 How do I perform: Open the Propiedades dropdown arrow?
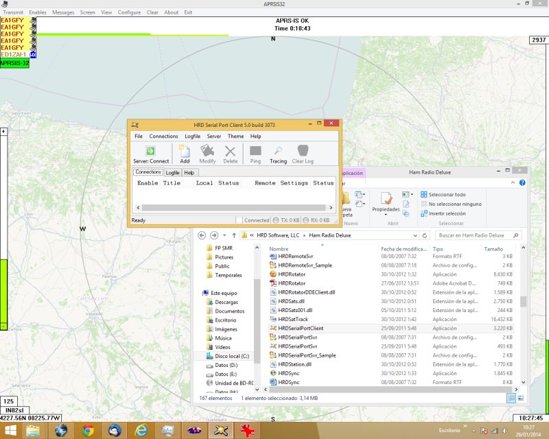(x=386, y=215)
